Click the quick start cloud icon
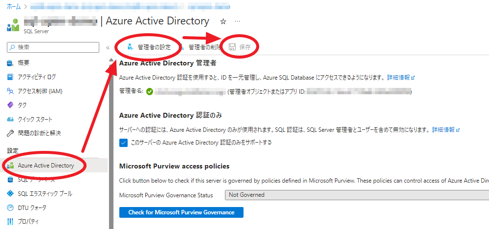Image resolution: width=489 pixels, height=229 pixels. 10,119
